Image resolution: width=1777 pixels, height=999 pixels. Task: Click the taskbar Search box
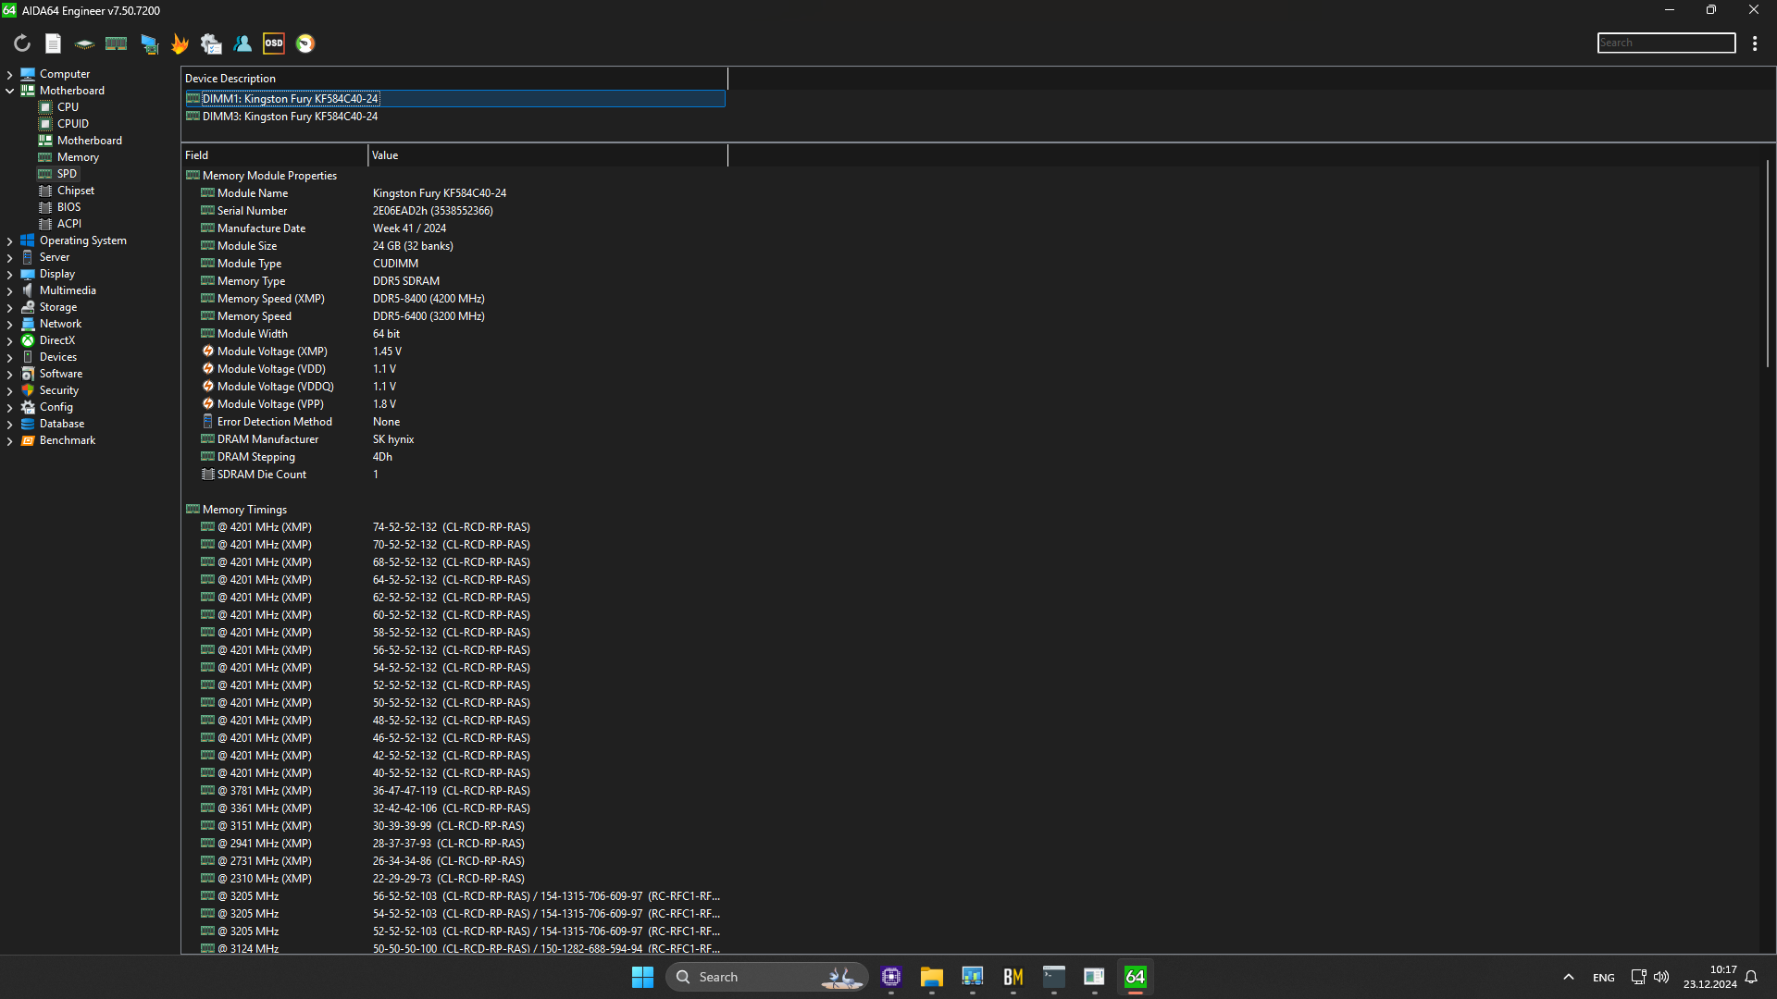click(767, 977)
